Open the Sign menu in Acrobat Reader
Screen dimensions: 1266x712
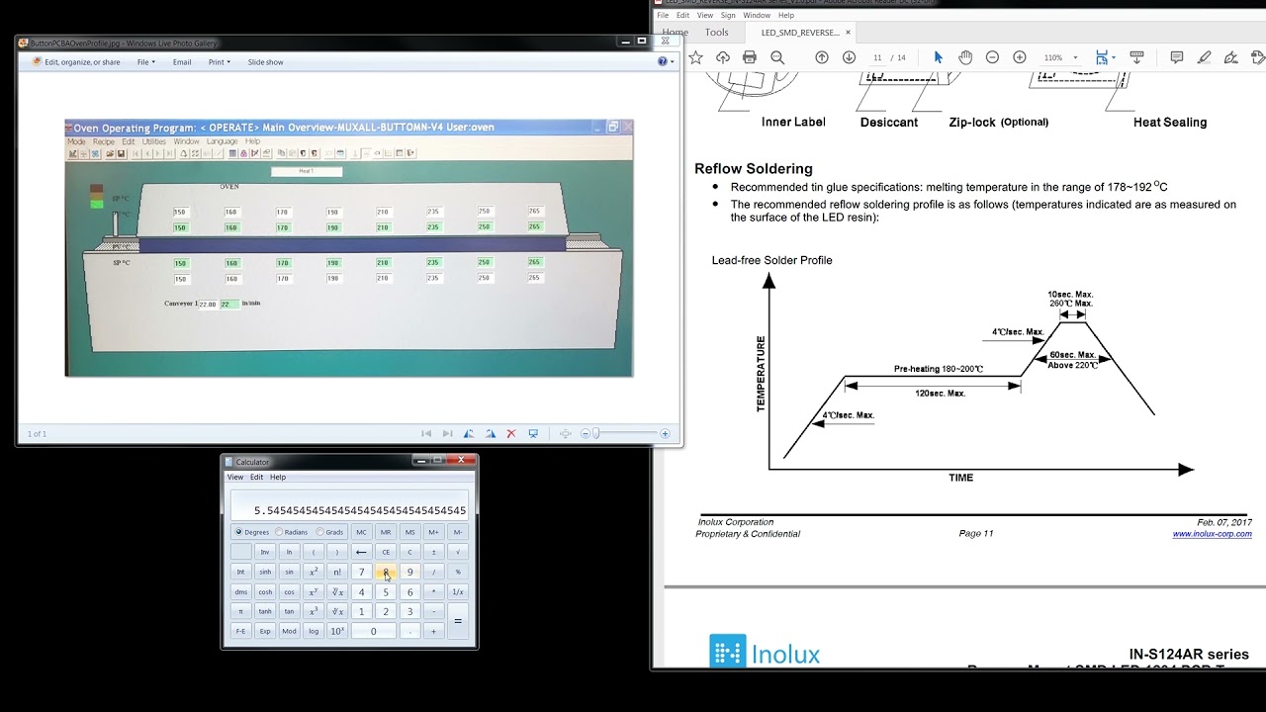[728, 15]
